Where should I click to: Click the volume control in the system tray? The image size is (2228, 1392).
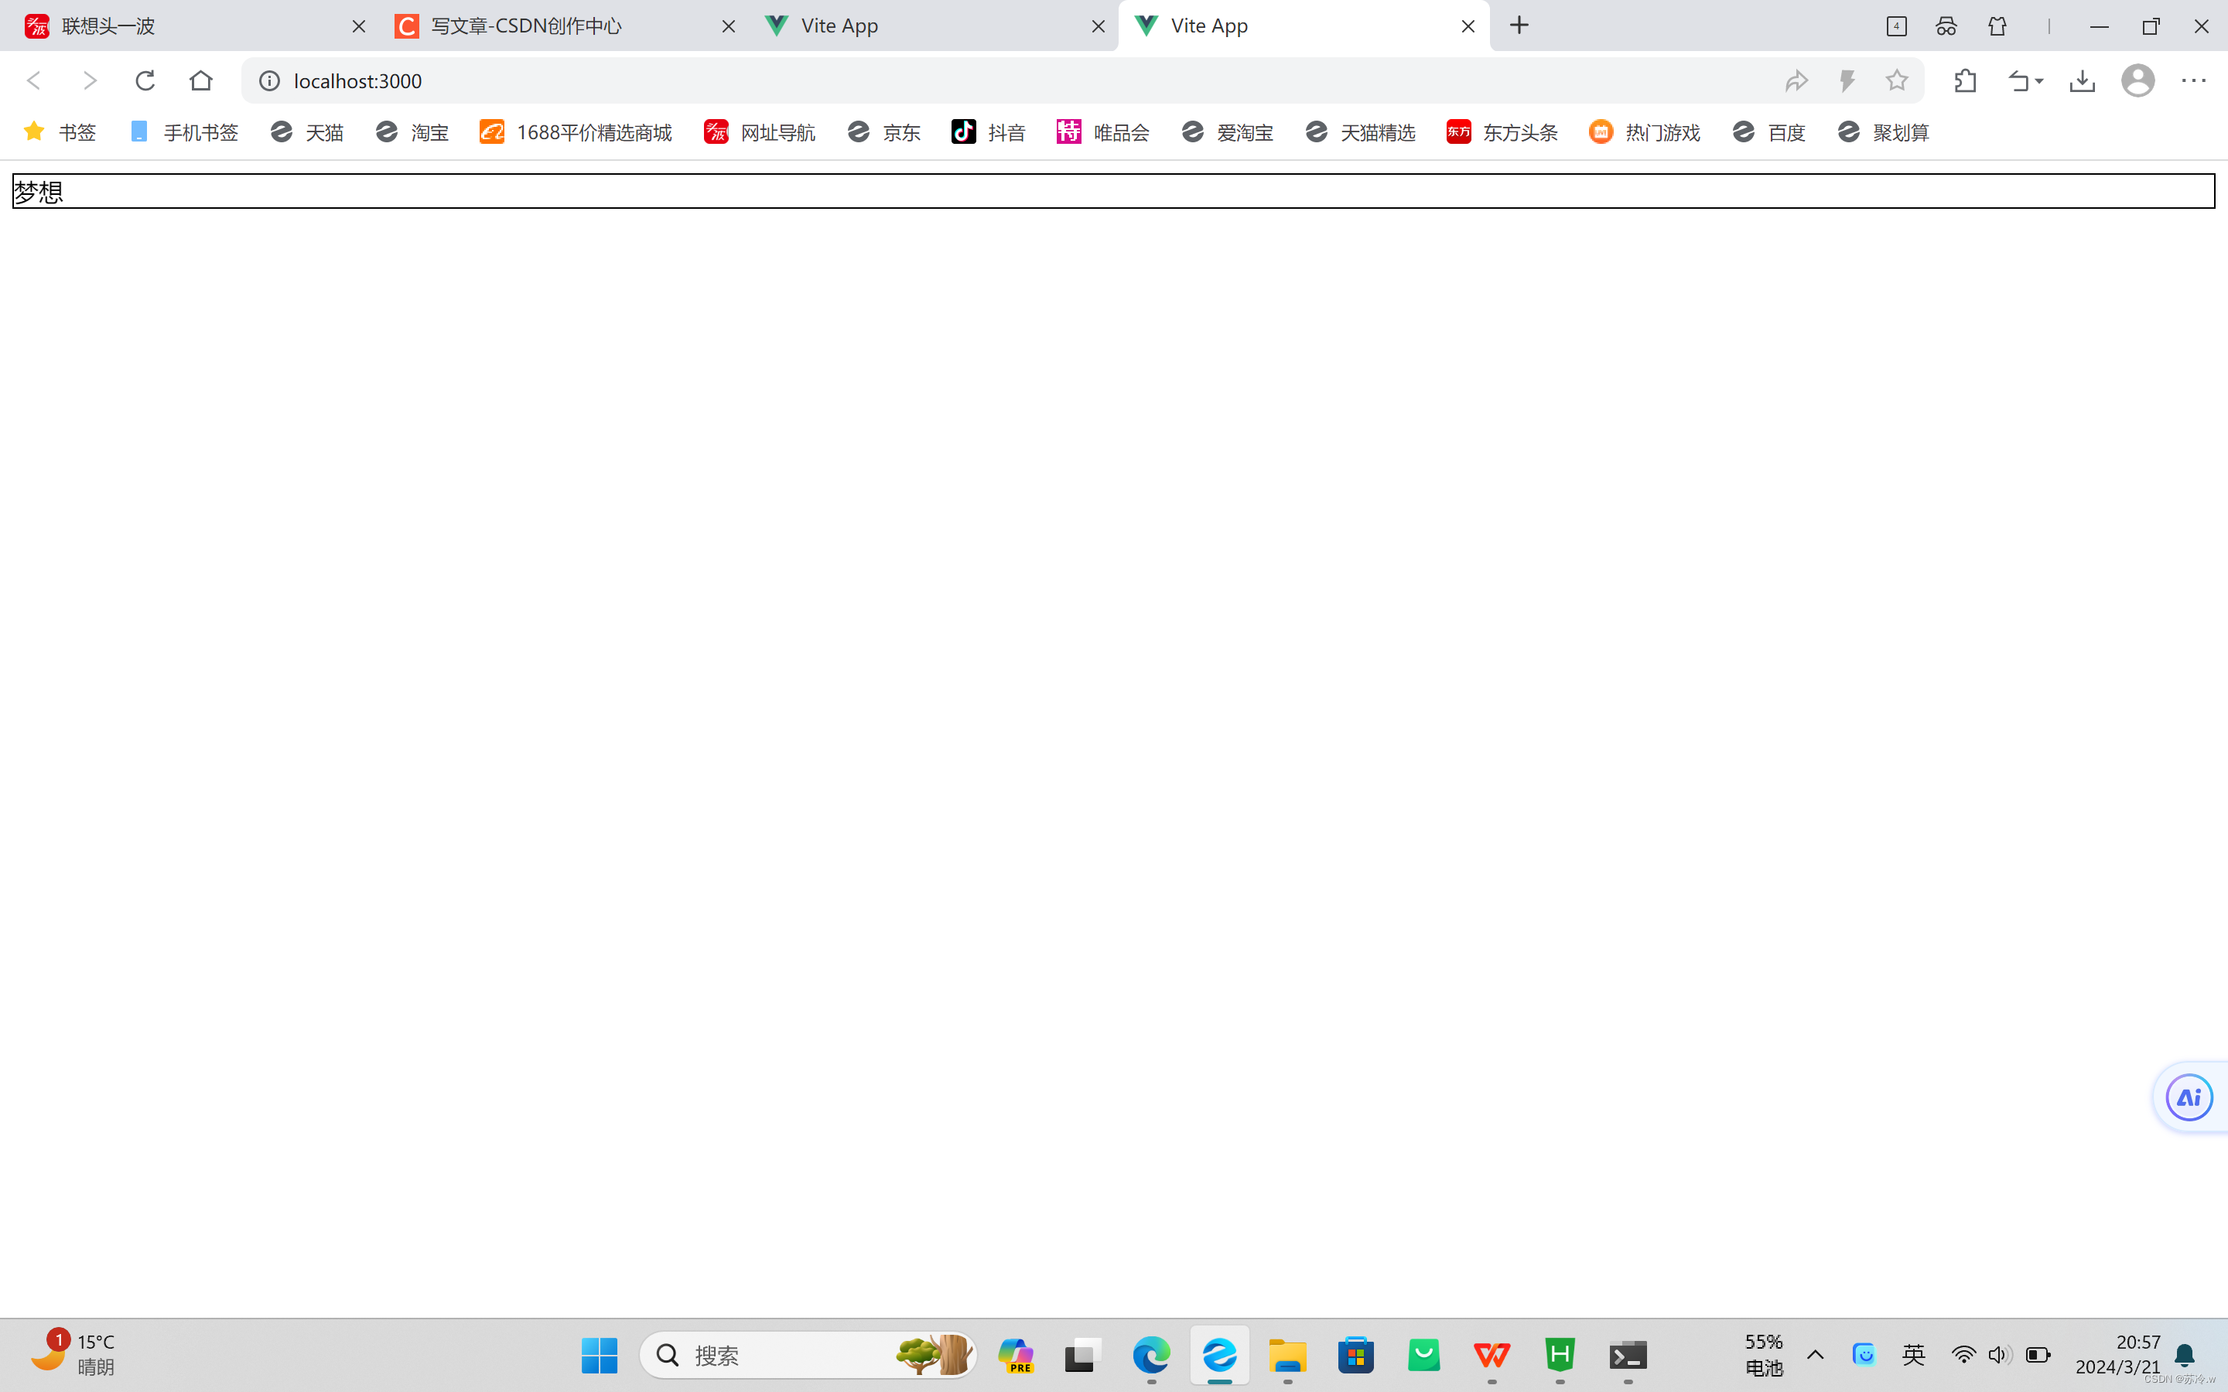(1996, 1354)
